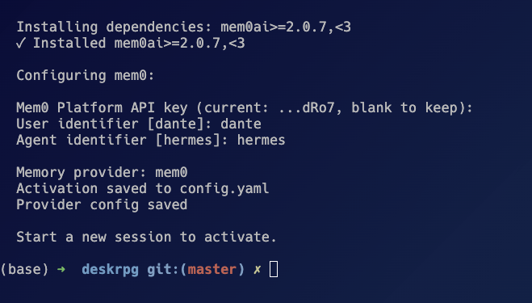532x303 pixels.
Task: Click the green prompt arrow icon
Action: (61, 269)
